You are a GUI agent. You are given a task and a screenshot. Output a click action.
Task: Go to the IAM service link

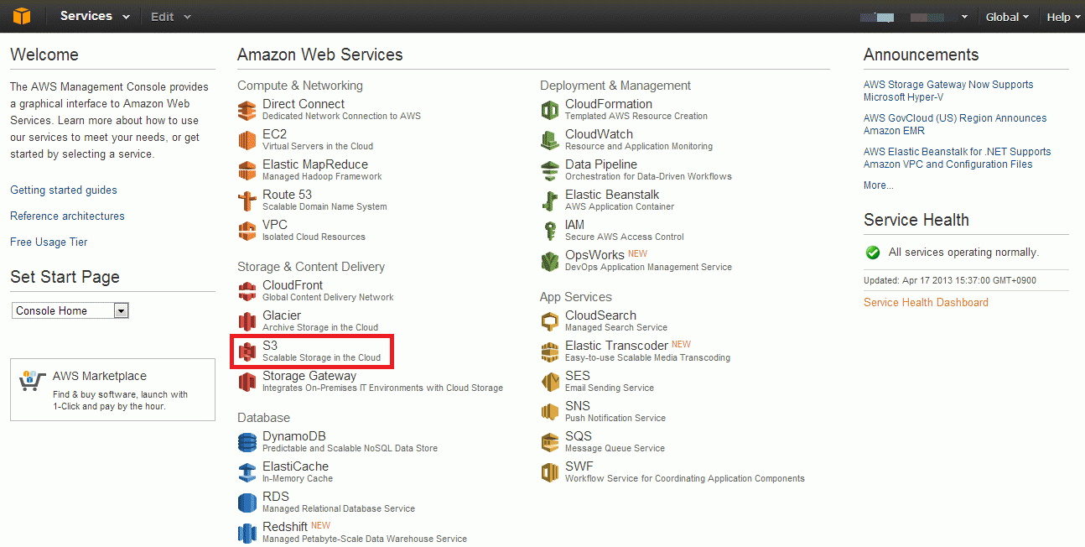point(574,225)
